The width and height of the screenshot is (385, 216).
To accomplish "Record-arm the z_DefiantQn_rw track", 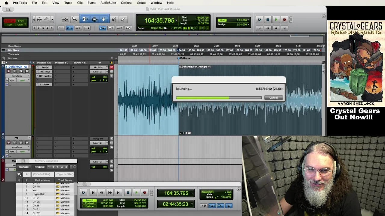I will 8,71.
